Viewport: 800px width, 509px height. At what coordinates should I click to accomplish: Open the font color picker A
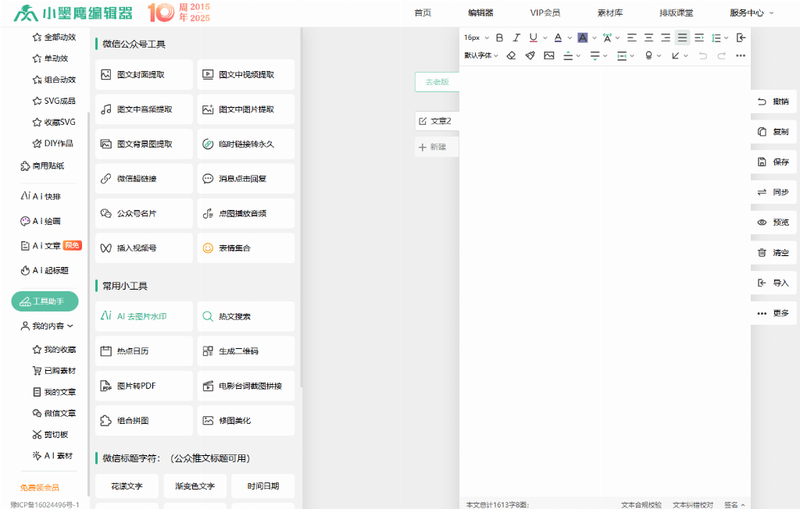pyautogui.click(x=558, y=37)
